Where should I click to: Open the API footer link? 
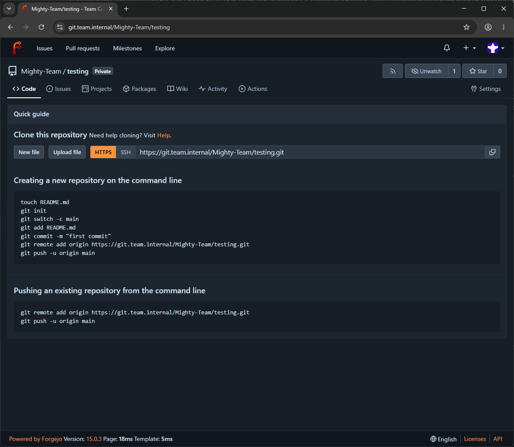pos(498,439)
